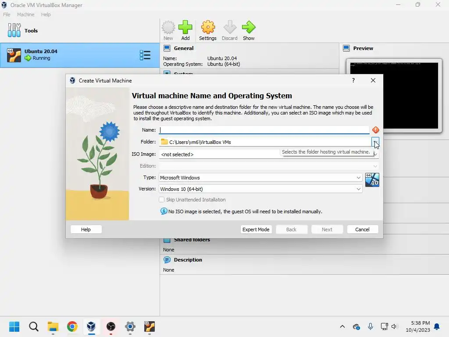This screenshot has height=337, width=449.
Task: Expand the Version dropdown
Action: pos(358,189)
